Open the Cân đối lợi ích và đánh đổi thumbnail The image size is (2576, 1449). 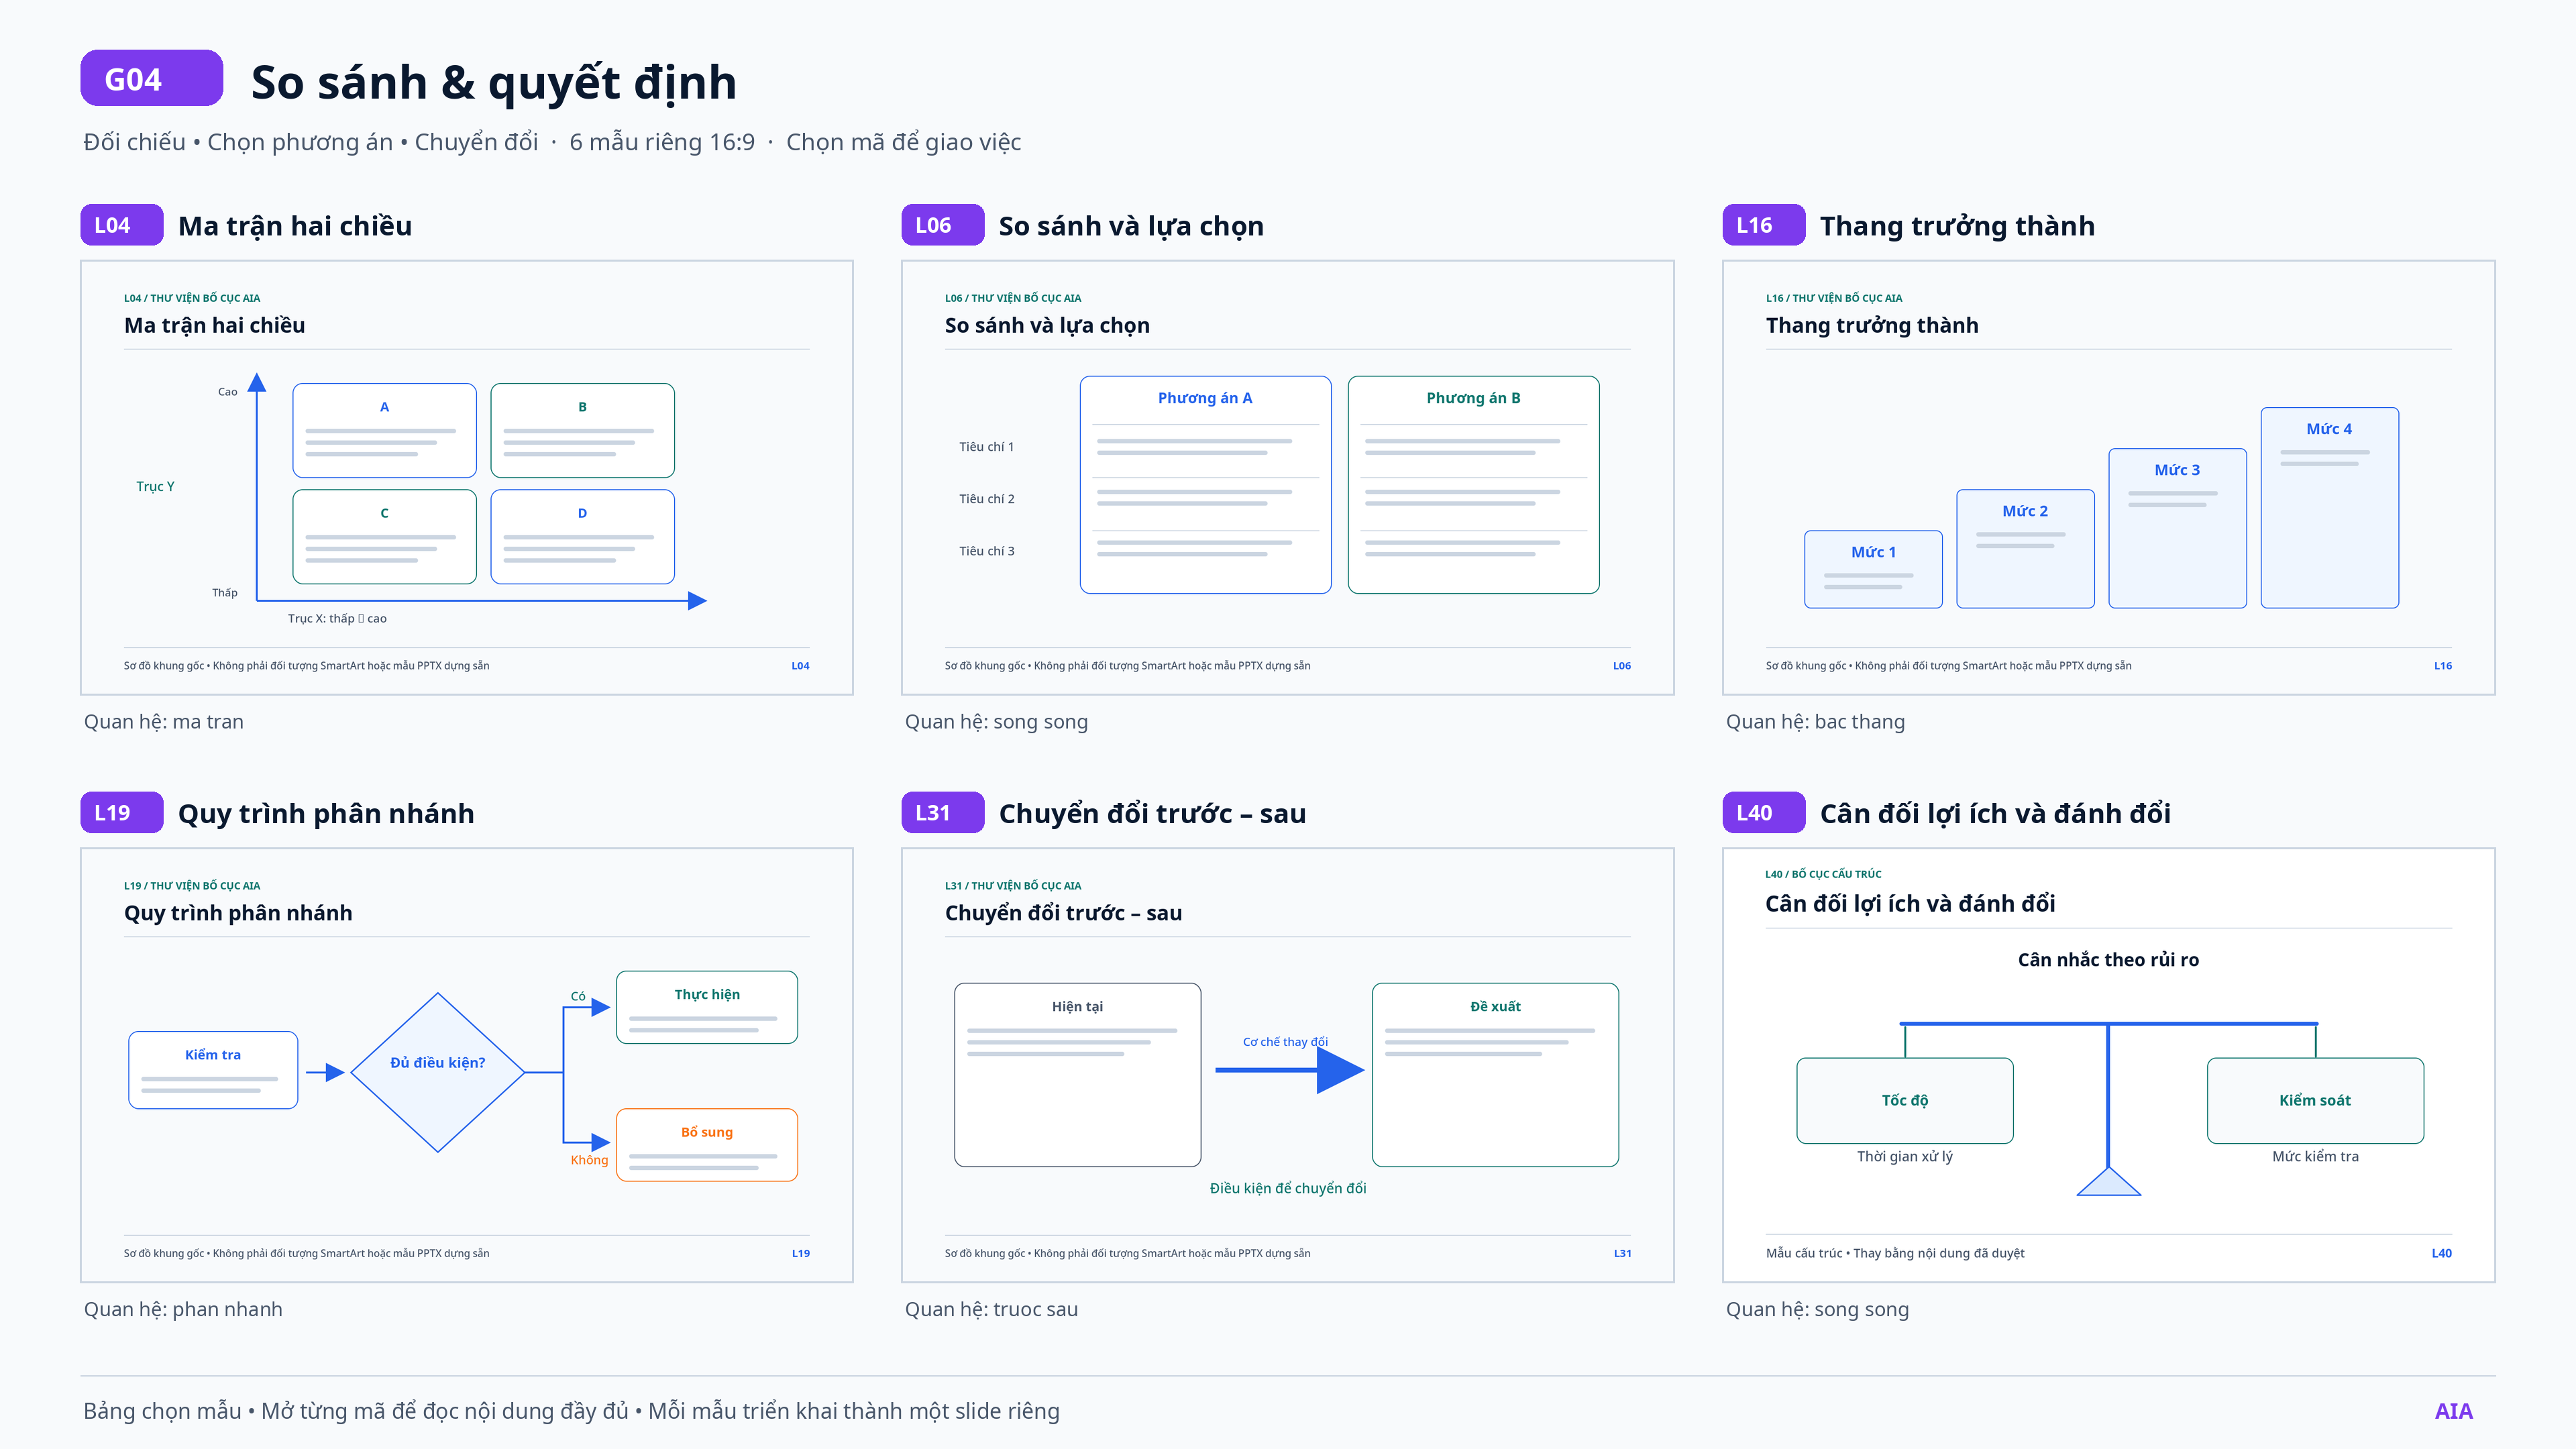[x=2109, y=1065]
